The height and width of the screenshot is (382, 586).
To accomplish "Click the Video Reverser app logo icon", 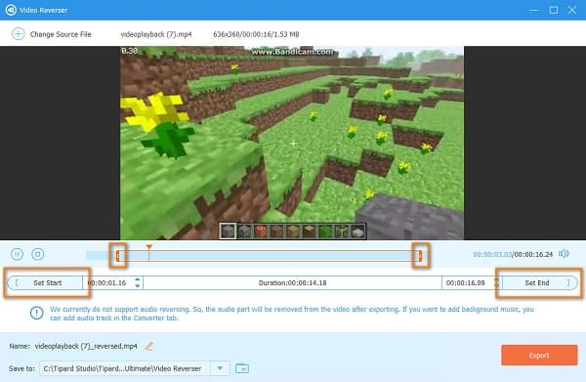I will pyautogui.click(x=11, y=10).
